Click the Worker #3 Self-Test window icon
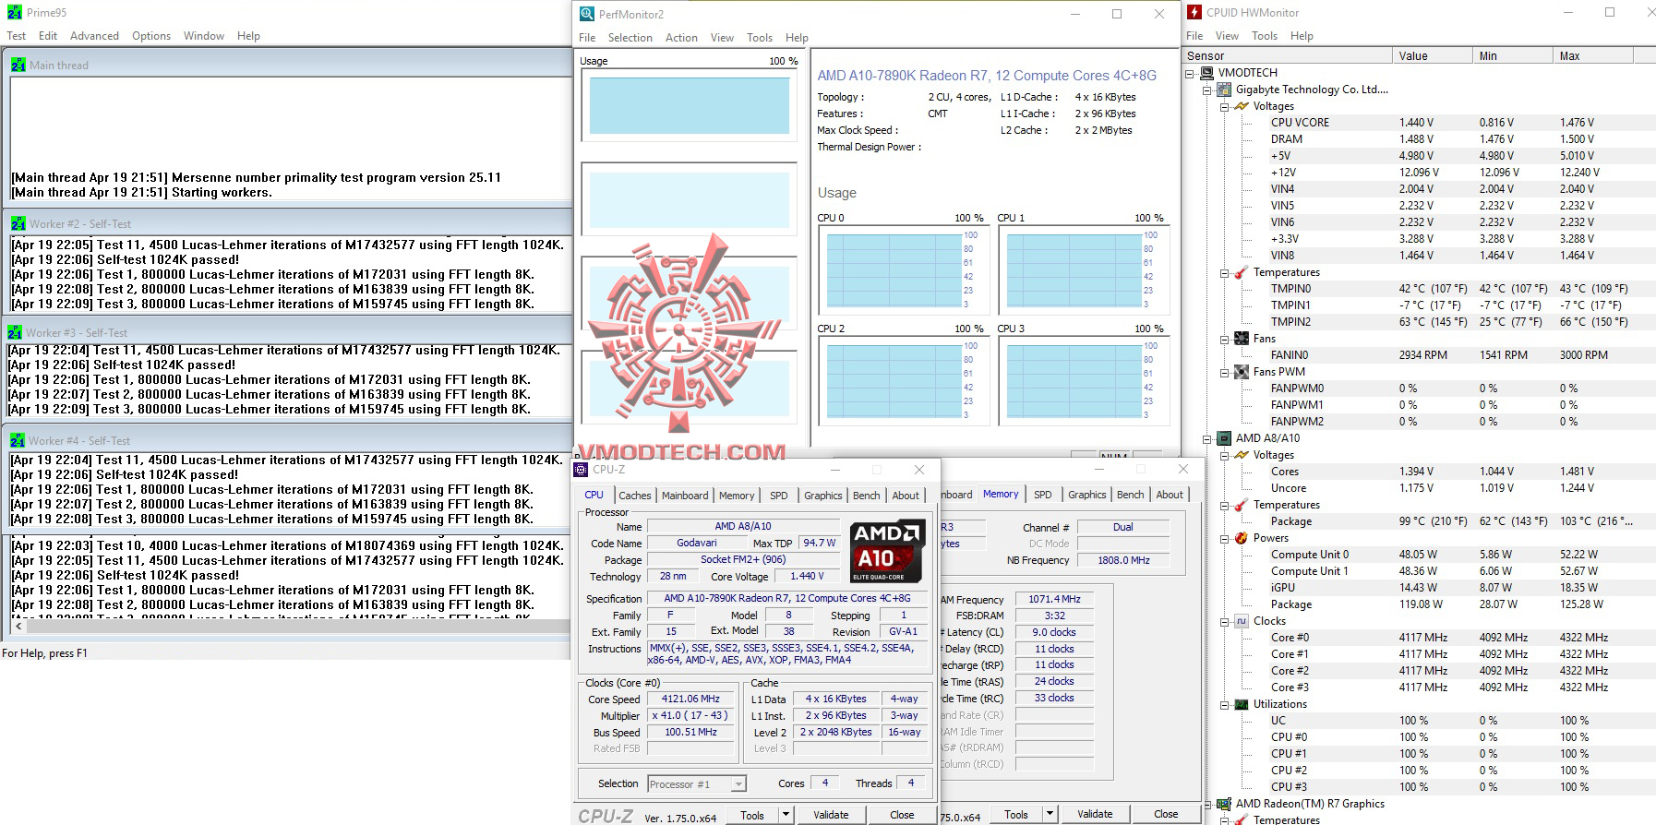1656x825 pixels. (15, 332)
